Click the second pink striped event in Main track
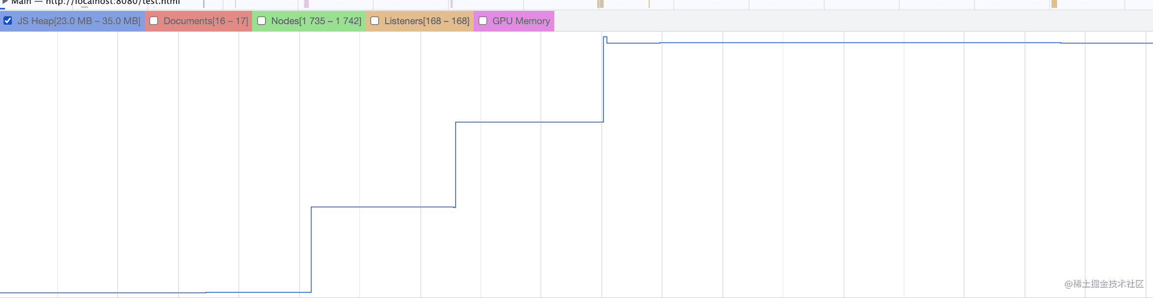The image size is (1153, 298). (x=451, y=4)
